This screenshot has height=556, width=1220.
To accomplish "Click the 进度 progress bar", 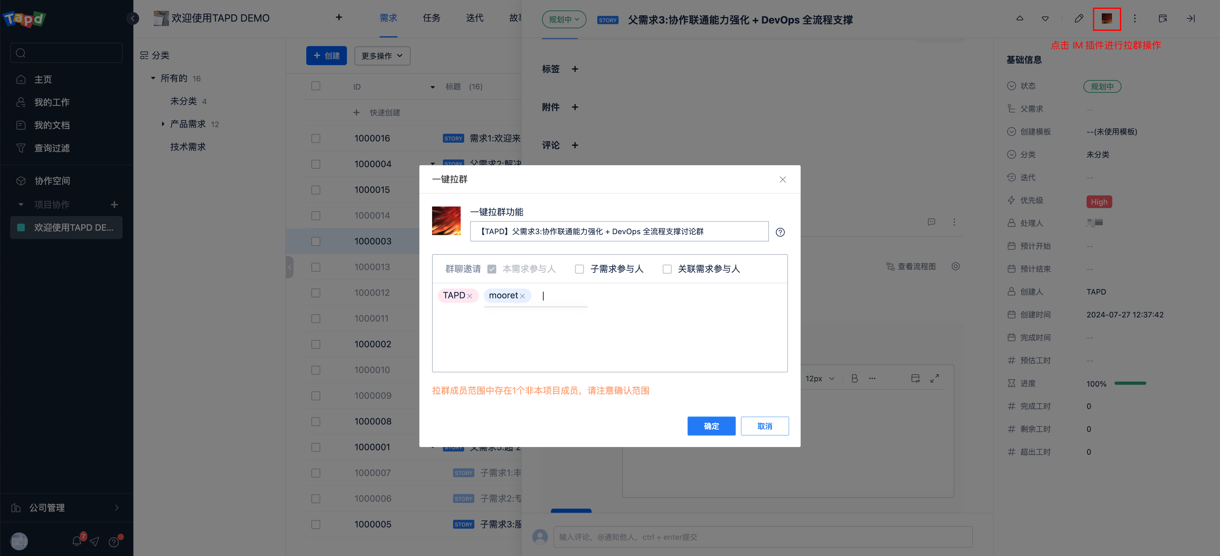I will 1130,383.
